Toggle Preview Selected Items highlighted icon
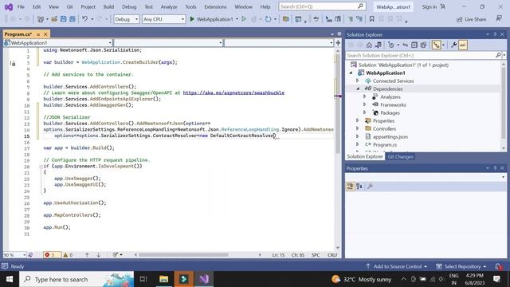This screenshot has height=287, width=510. pyautogui.click(x=463, y=45)
